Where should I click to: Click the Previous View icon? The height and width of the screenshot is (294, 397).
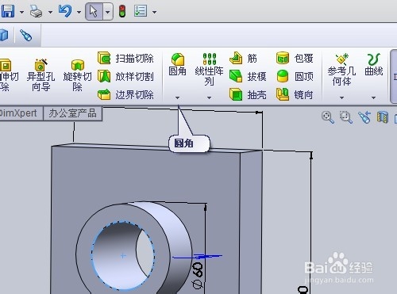point(364,117)
